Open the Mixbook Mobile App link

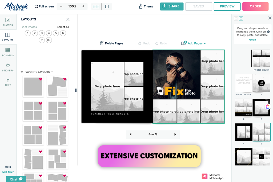[x=212, y=177]
